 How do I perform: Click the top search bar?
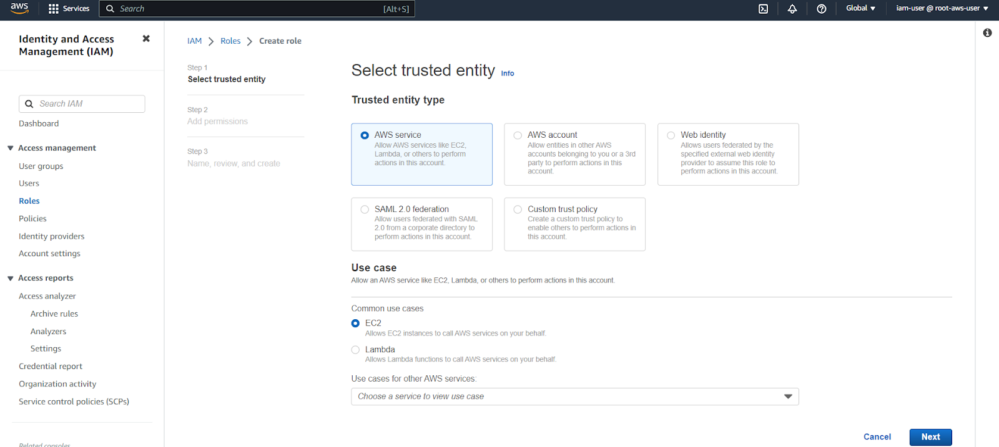coord(257,9)
